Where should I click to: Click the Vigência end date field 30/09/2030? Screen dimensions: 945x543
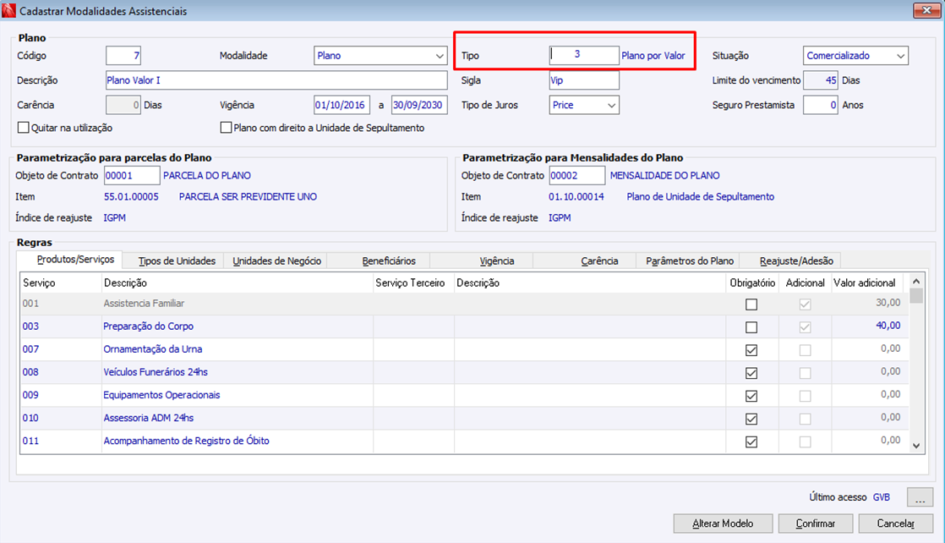point(419,105)
